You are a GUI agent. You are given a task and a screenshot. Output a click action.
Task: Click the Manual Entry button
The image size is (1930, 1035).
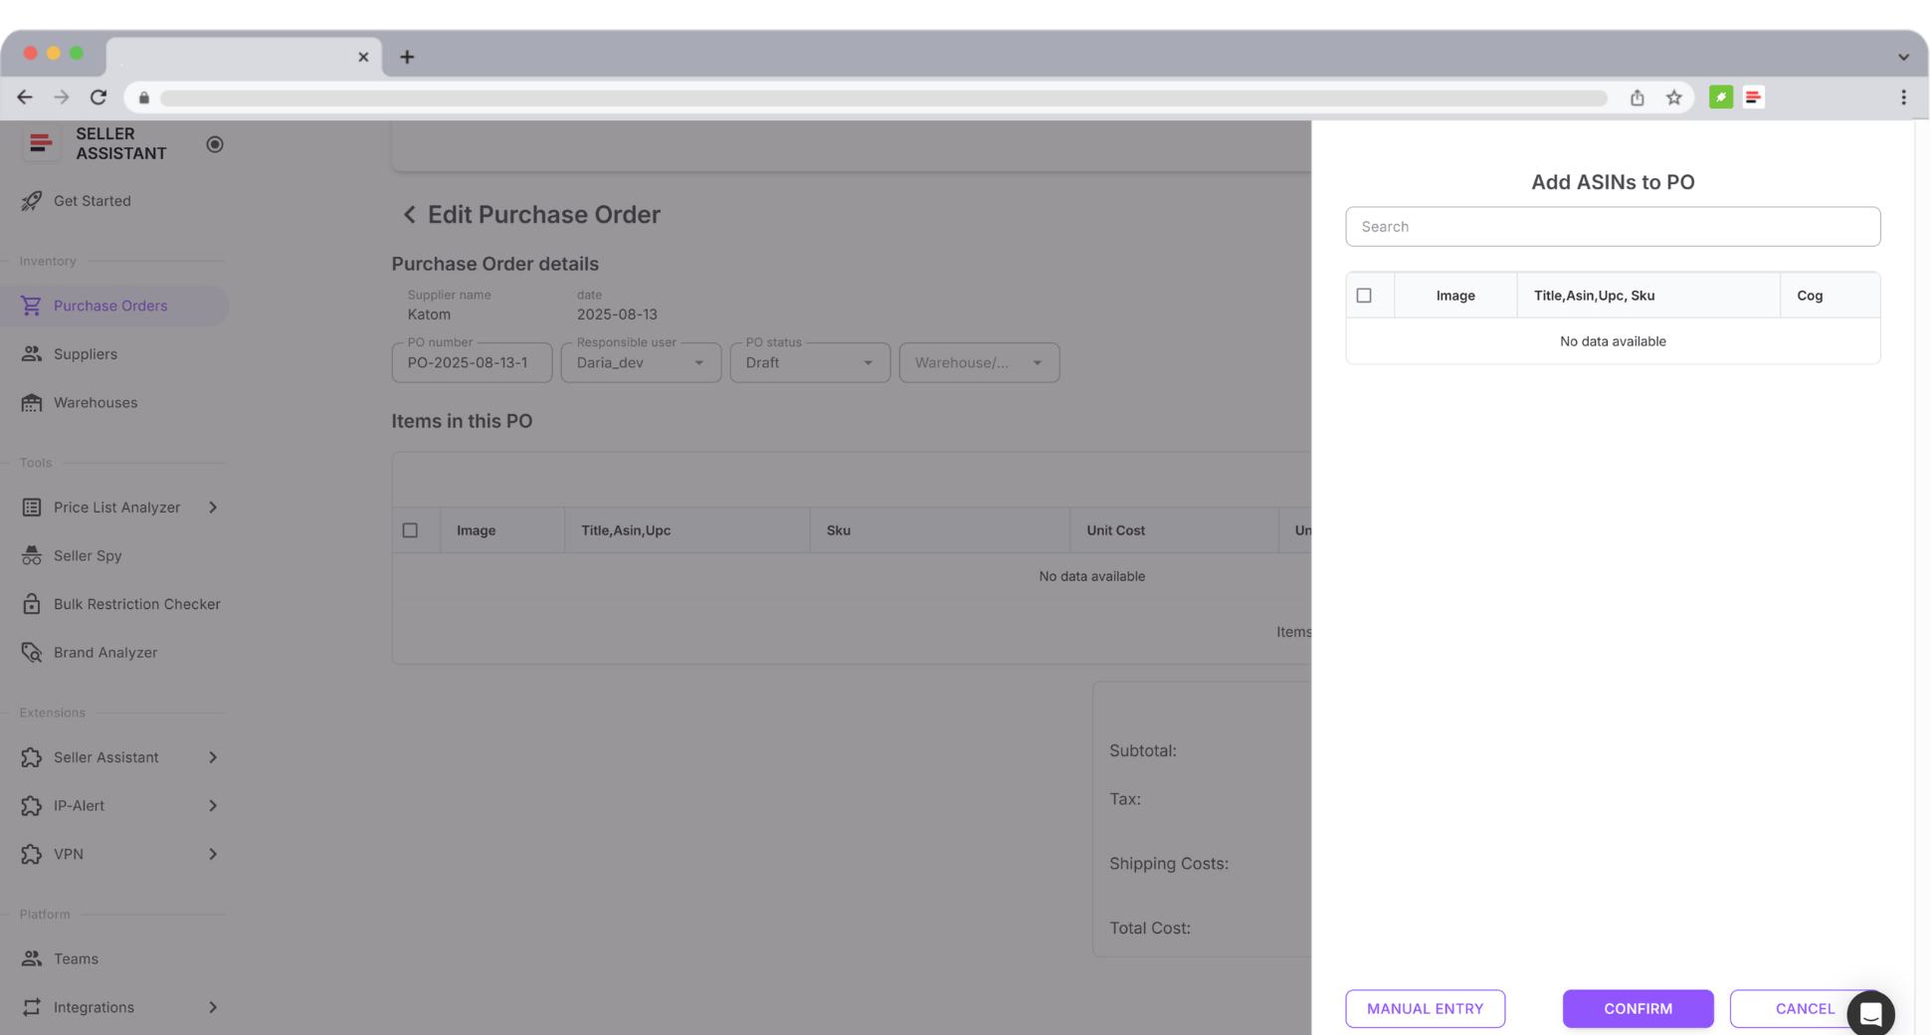[x=1425, y=1009]
